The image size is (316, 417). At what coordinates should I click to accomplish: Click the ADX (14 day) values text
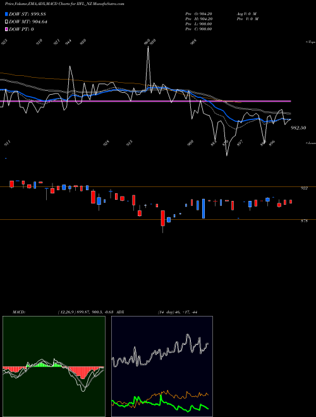(x=178, y=312)
